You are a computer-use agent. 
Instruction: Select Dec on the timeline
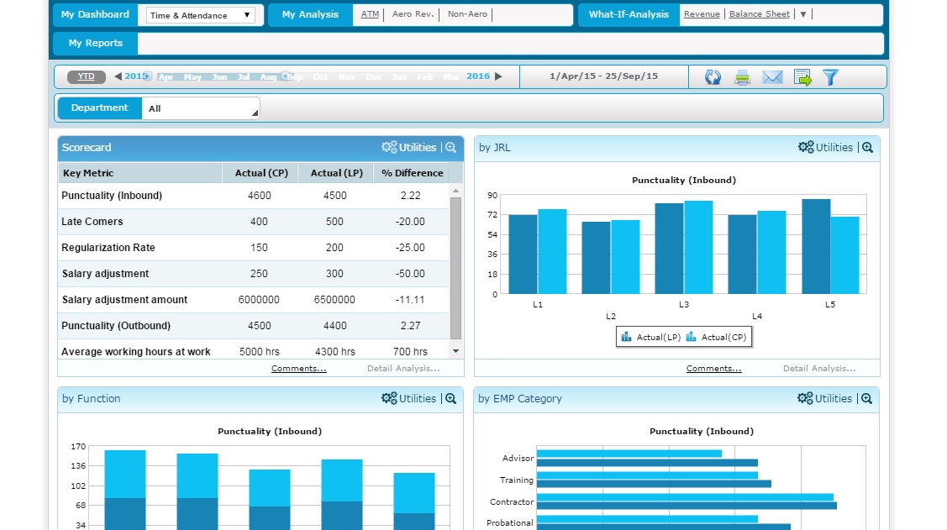[374, 77]
